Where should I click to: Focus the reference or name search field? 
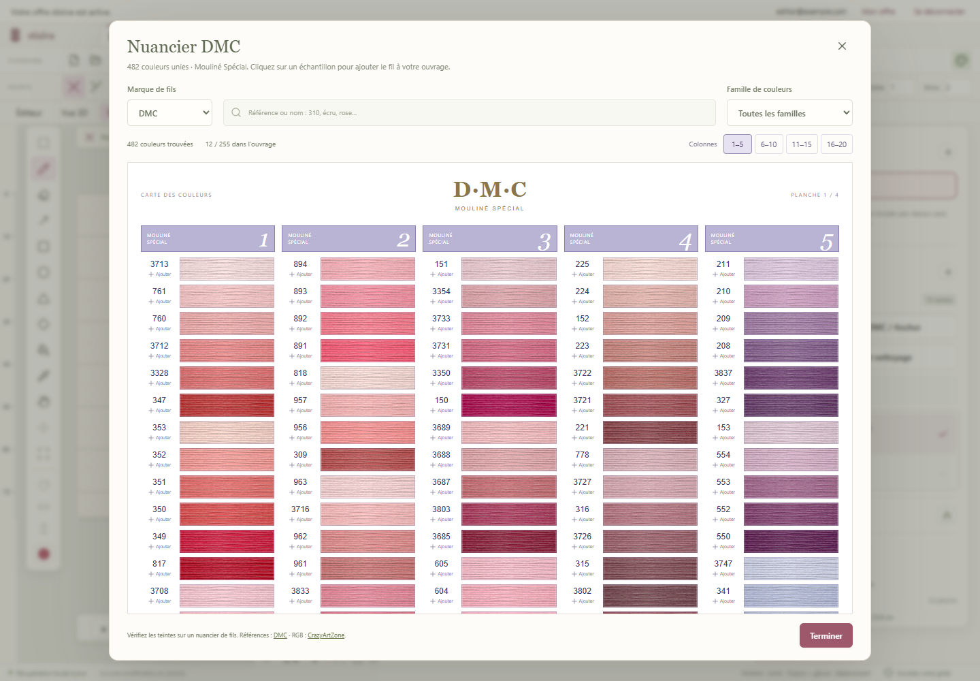[470, 113]
